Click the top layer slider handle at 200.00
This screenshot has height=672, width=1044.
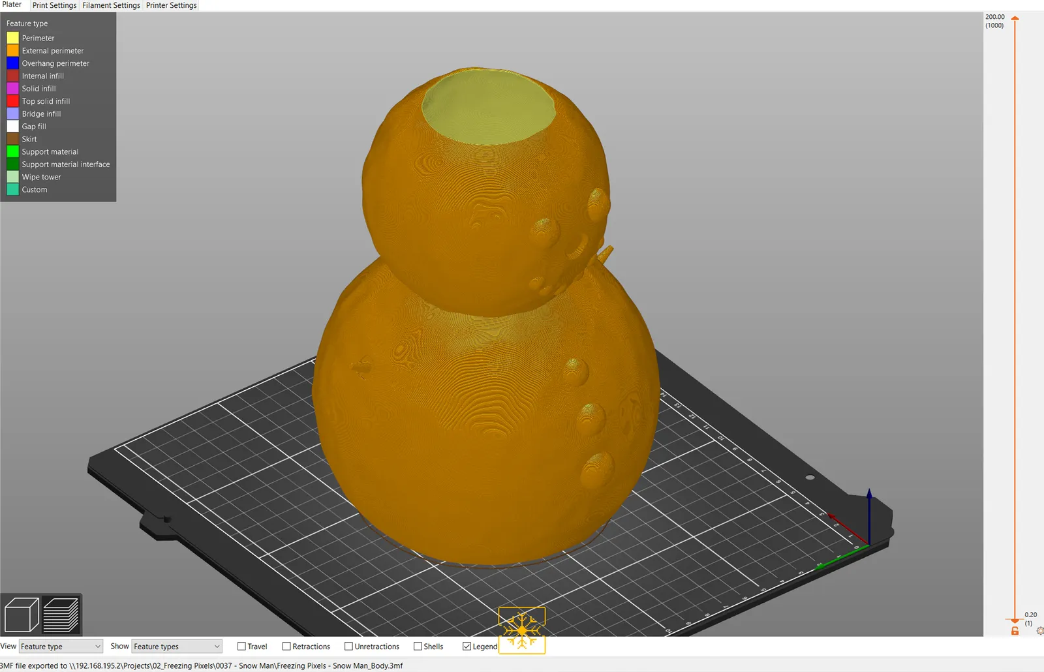point(1015,19)
